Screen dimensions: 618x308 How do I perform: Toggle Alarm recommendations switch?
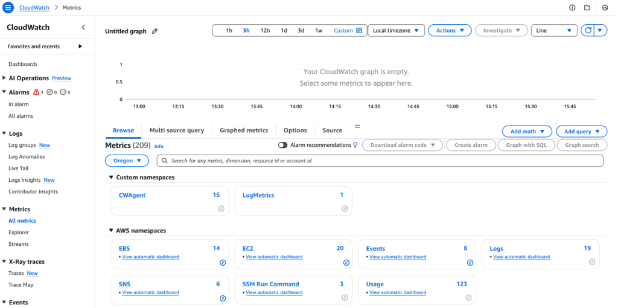point(282,145)
